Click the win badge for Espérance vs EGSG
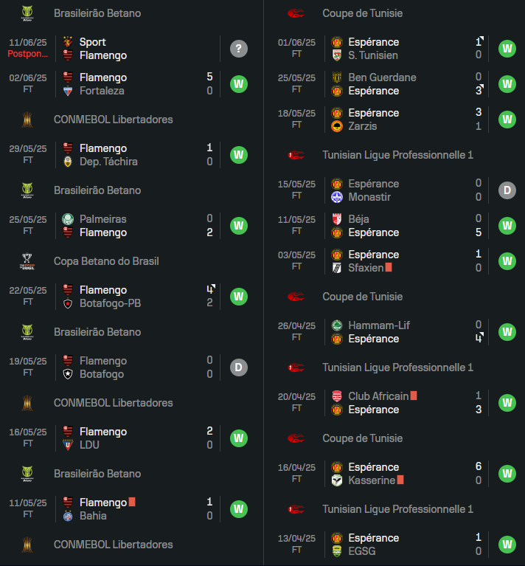This screenshot has width=525, height=566. pos(507,545)
